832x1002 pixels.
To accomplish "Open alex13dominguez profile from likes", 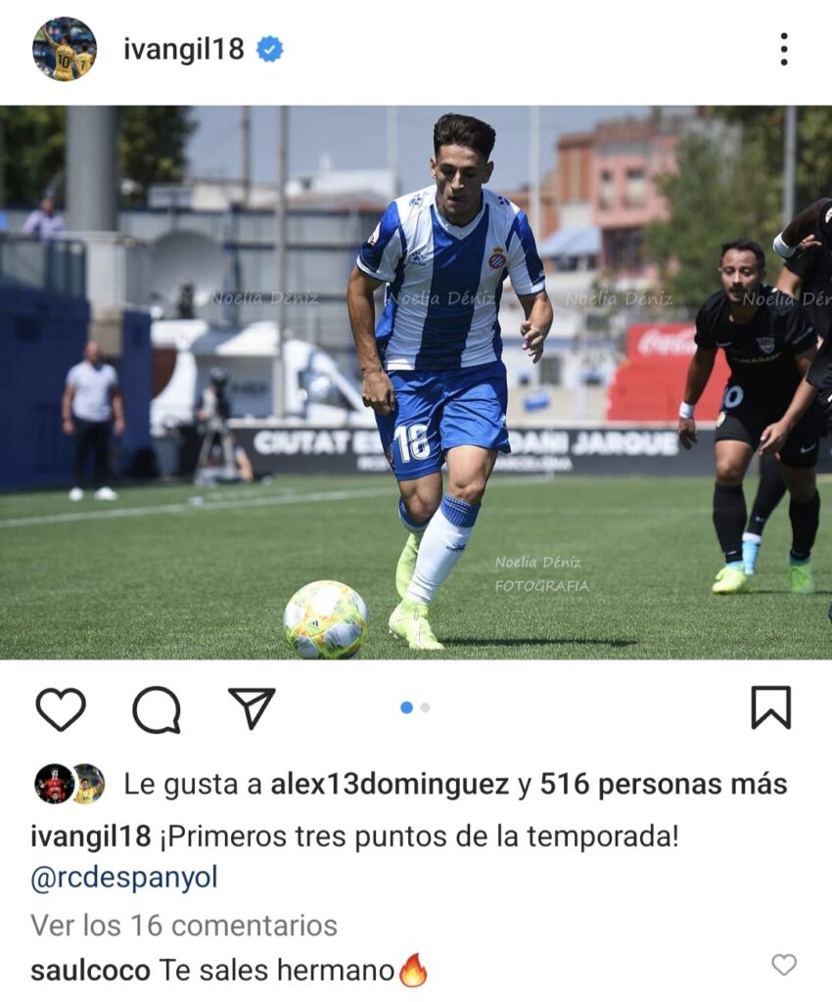I will (390, 784).
